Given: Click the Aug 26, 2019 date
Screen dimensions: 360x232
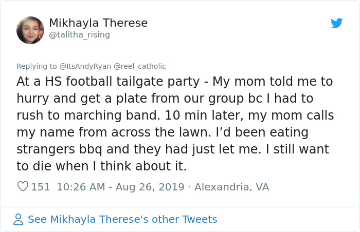Looking at the screenshot, I should point(150,187).
